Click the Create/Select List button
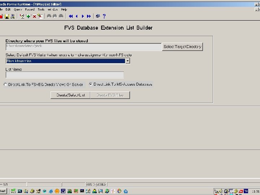 tap(70, 95)
